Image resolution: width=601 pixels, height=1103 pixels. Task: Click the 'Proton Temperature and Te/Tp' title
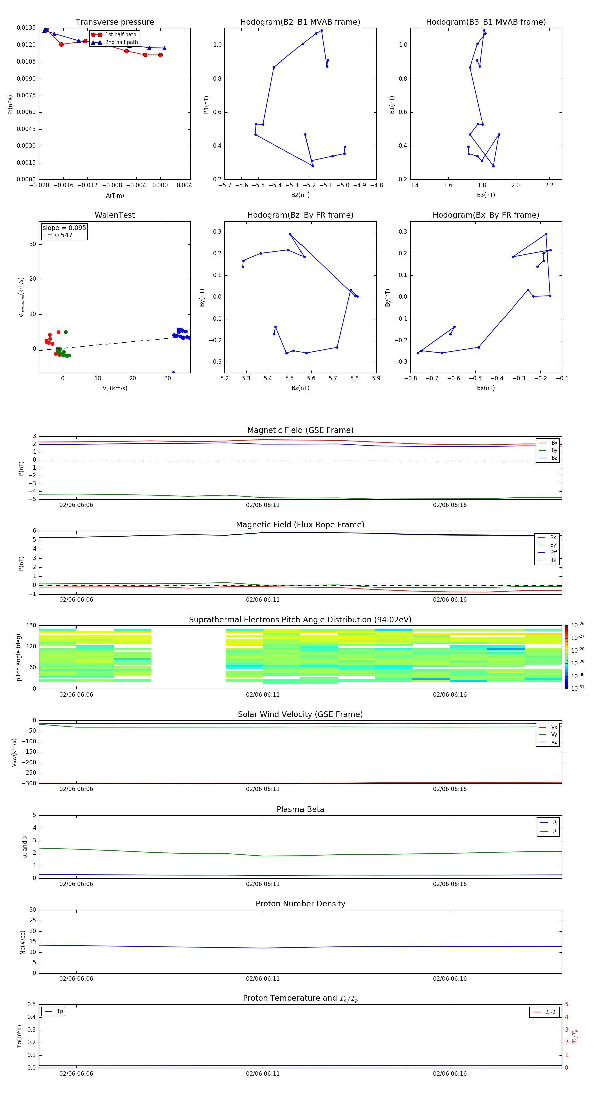(x=300, y=998)
